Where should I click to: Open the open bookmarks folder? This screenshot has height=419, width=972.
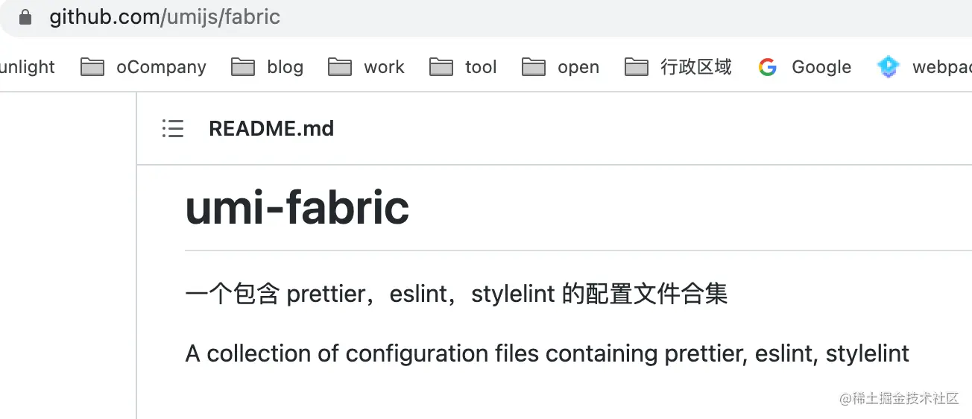click(561, 67)
